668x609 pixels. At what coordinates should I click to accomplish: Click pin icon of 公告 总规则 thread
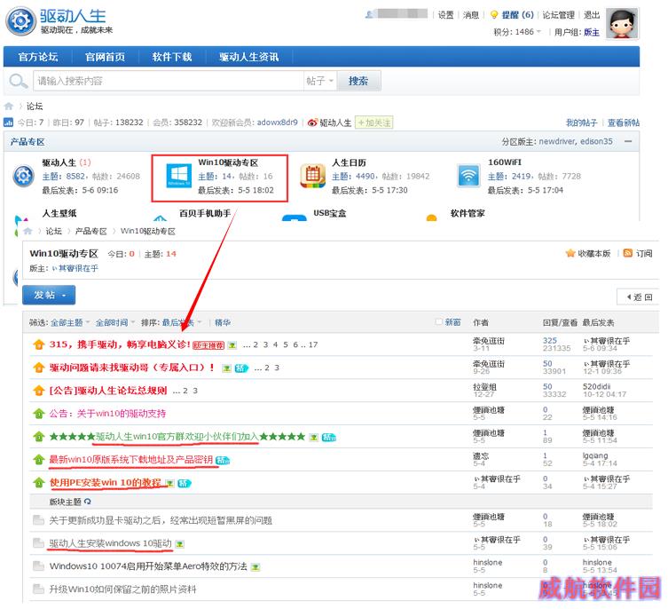click(38, 391)
